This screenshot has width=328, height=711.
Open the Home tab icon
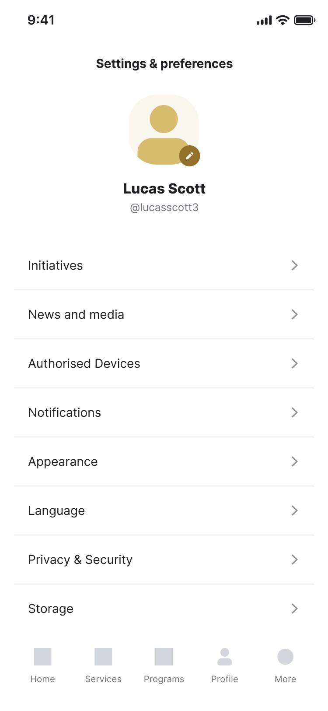[42, 656]
